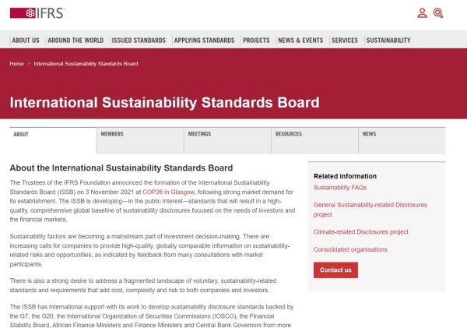
Task: Open the Sustainability menu
Action: click(388, 41)
